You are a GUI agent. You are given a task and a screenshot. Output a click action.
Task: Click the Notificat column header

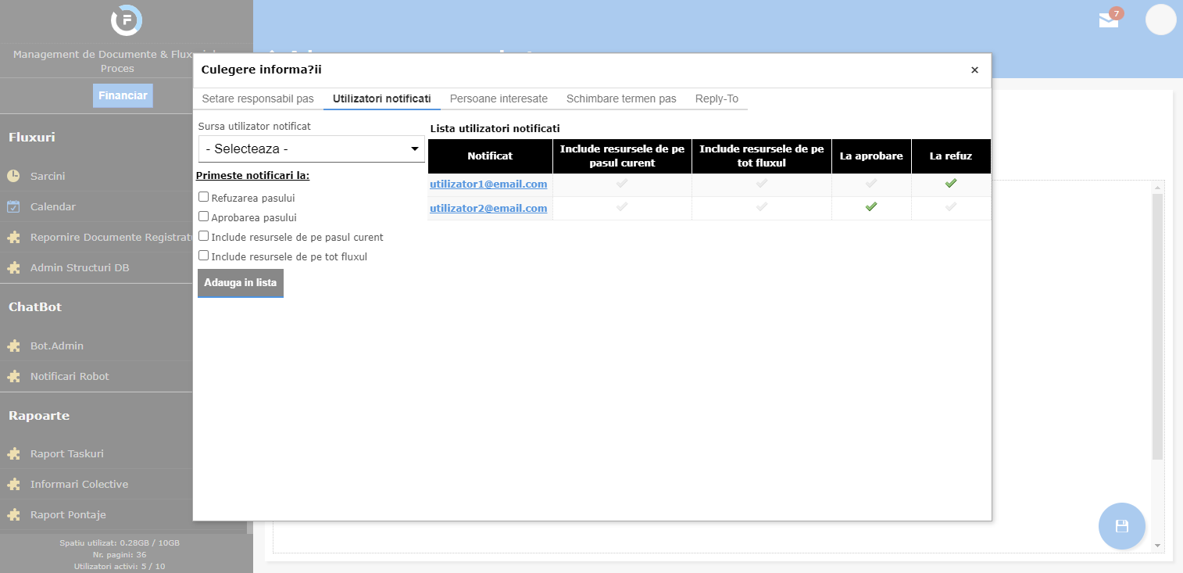tap(490, 156)
